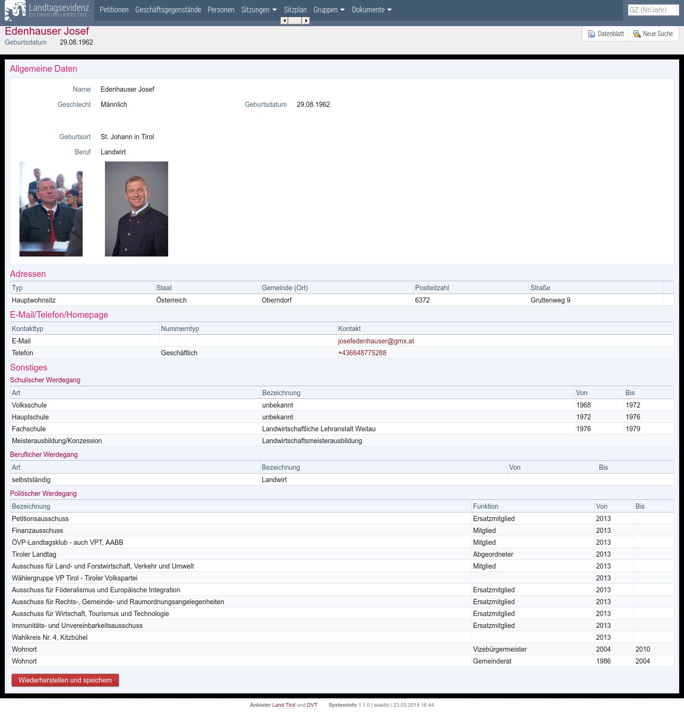Click the horizontal scrollbar thumb under navigation
Screen dimensions: 684x712
[x=295, y=20]
